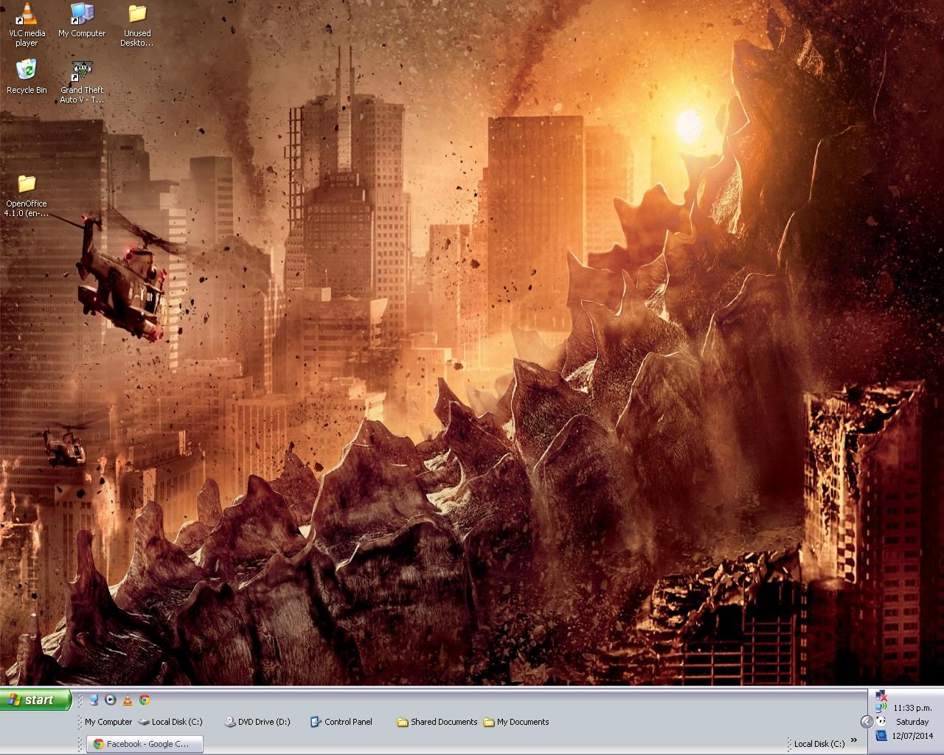Open Local Disk (C:) toolbar shortcut with drive icon

pyautogui.click(x=170, y=722)
